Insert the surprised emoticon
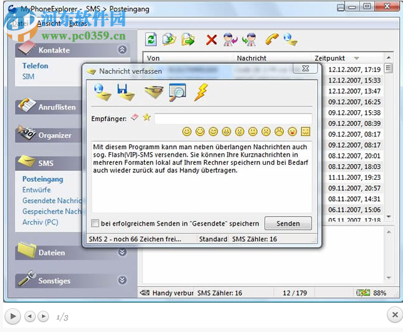 pyautogui.click(x=239, y=132)
